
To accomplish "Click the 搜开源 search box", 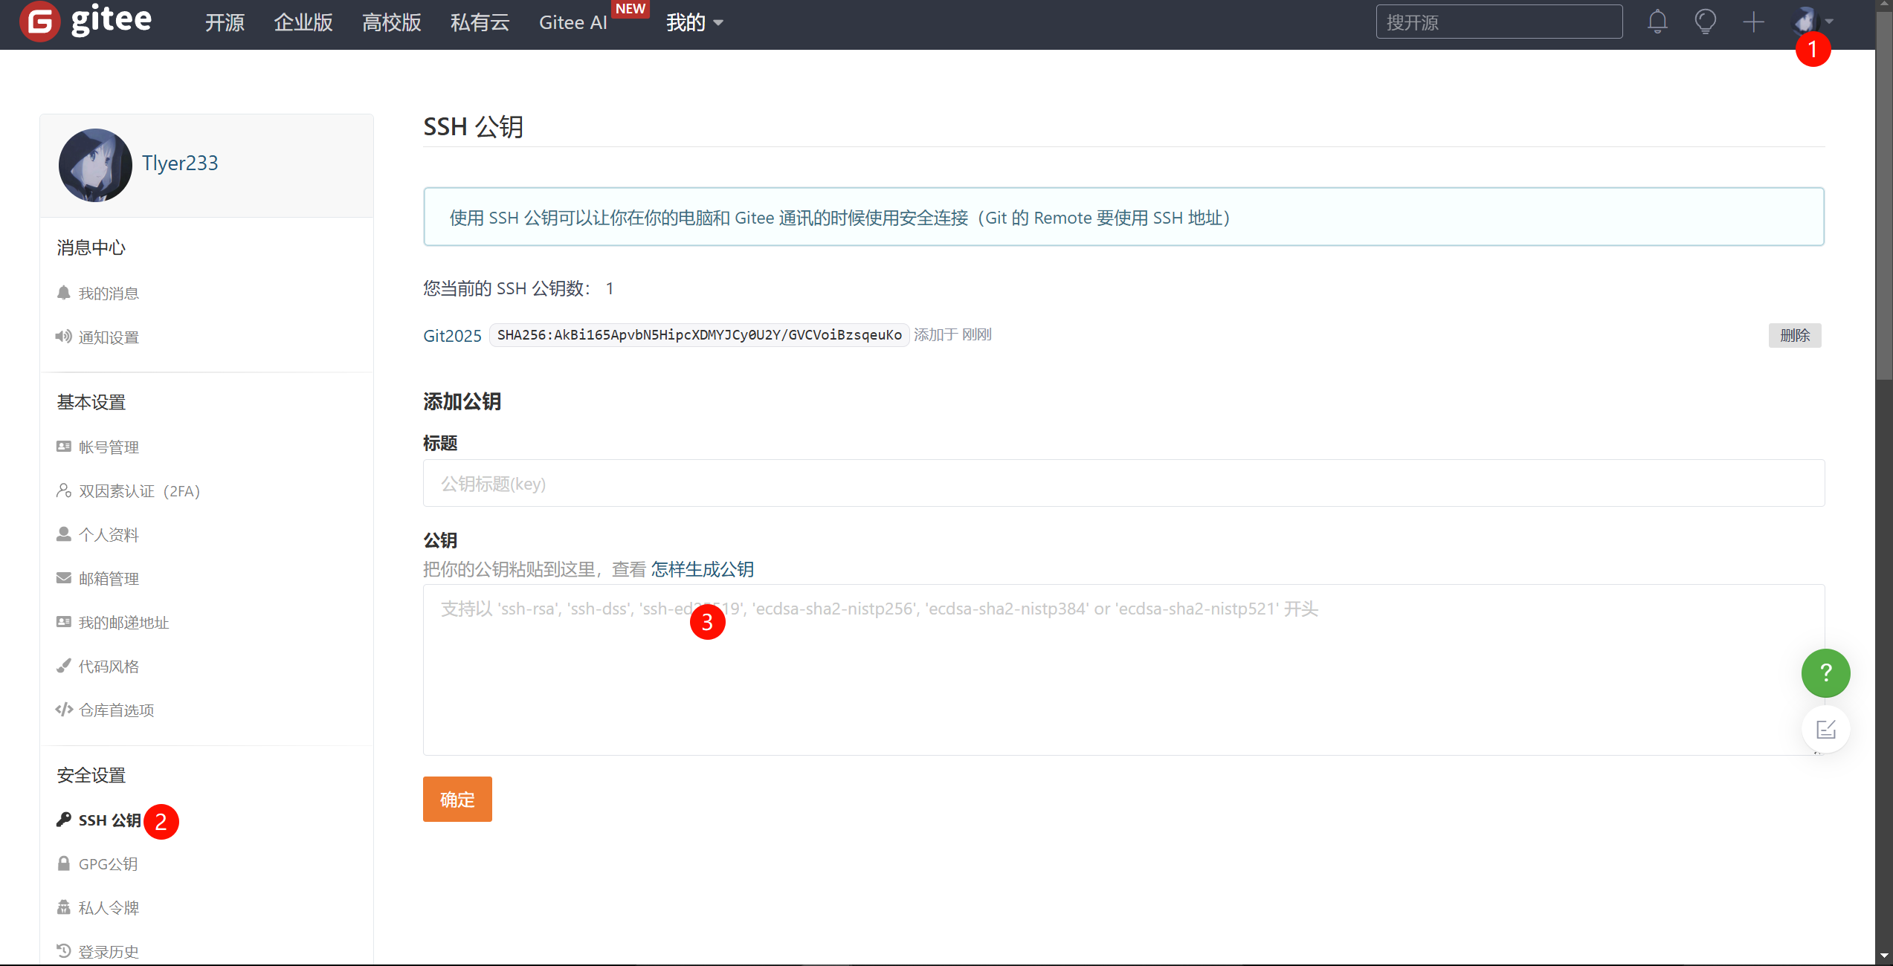I will tap(1498, 22).
